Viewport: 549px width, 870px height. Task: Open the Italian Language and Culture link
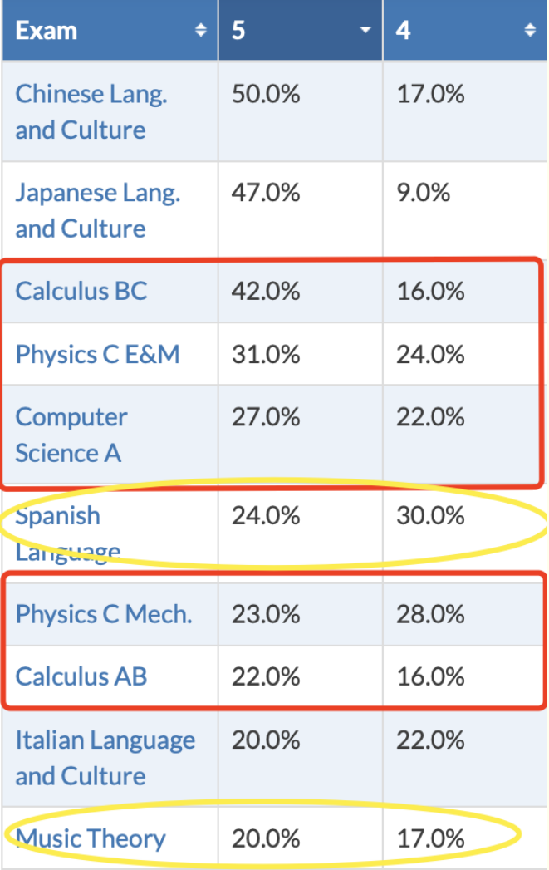coord(105,758)
